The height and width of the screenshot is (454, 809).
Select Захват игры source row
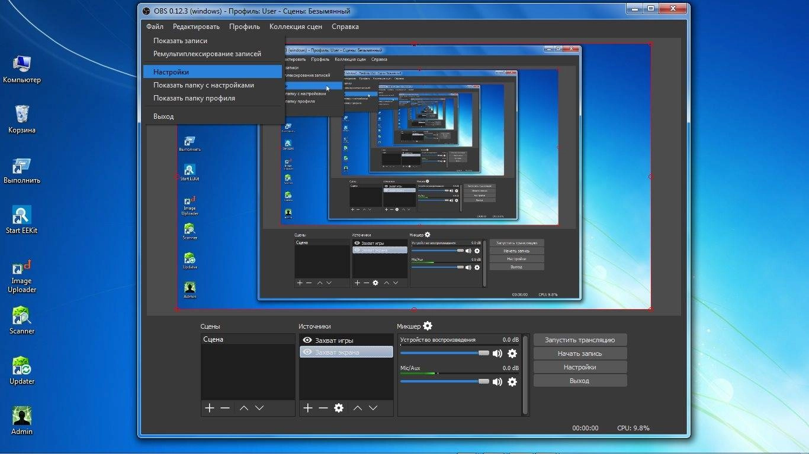pyautogui.click(x=346, y=340)
